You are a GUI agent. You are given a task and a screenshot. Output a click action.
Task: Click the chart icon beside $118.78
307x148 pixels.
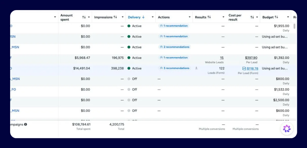244,68
